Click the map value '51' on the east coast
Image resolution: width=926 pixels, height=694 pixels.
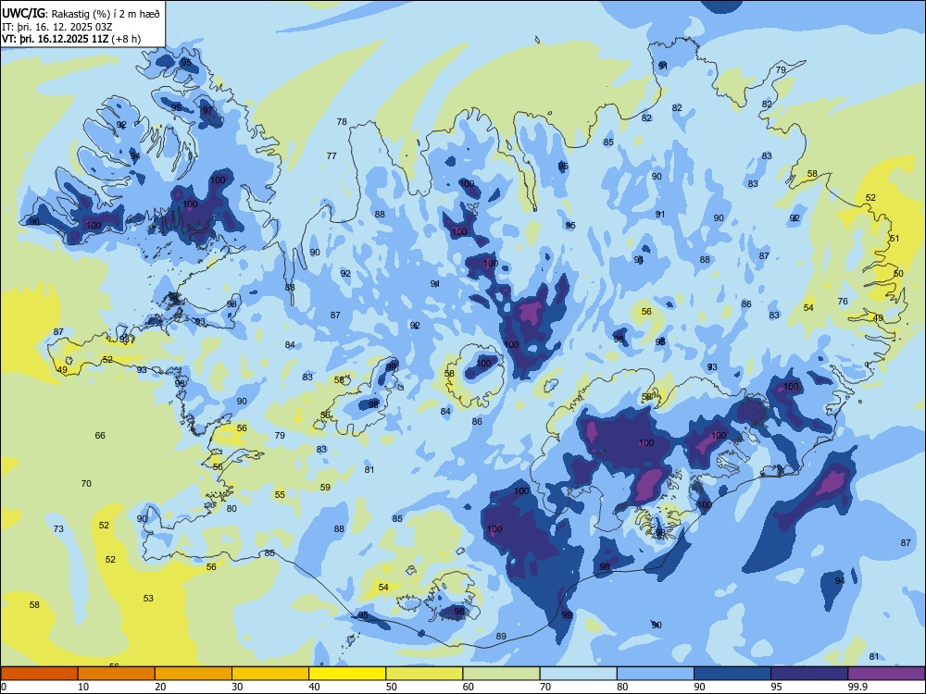(895, 239)
